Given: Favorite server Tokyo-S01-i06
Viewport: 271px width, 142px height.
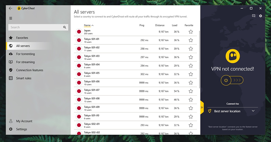Looking at the screenshot, I should tap(191, 83).
